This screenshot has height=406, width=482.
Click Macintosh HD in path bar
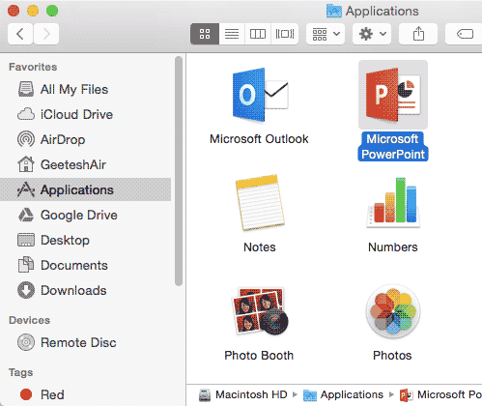pyautogui.click(x=243, y=394)
